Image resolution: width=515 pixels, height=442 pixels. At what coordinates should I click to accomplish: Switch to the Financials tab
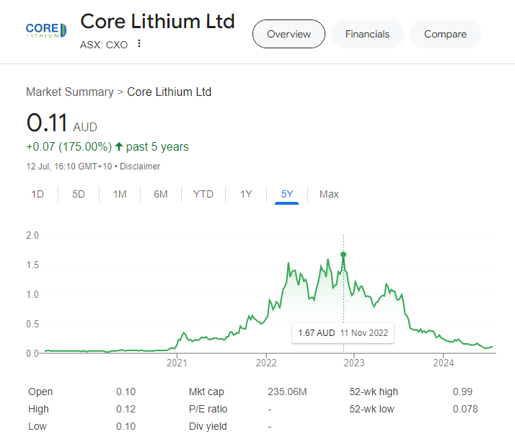pyautogui.click(x=367, y=34)
